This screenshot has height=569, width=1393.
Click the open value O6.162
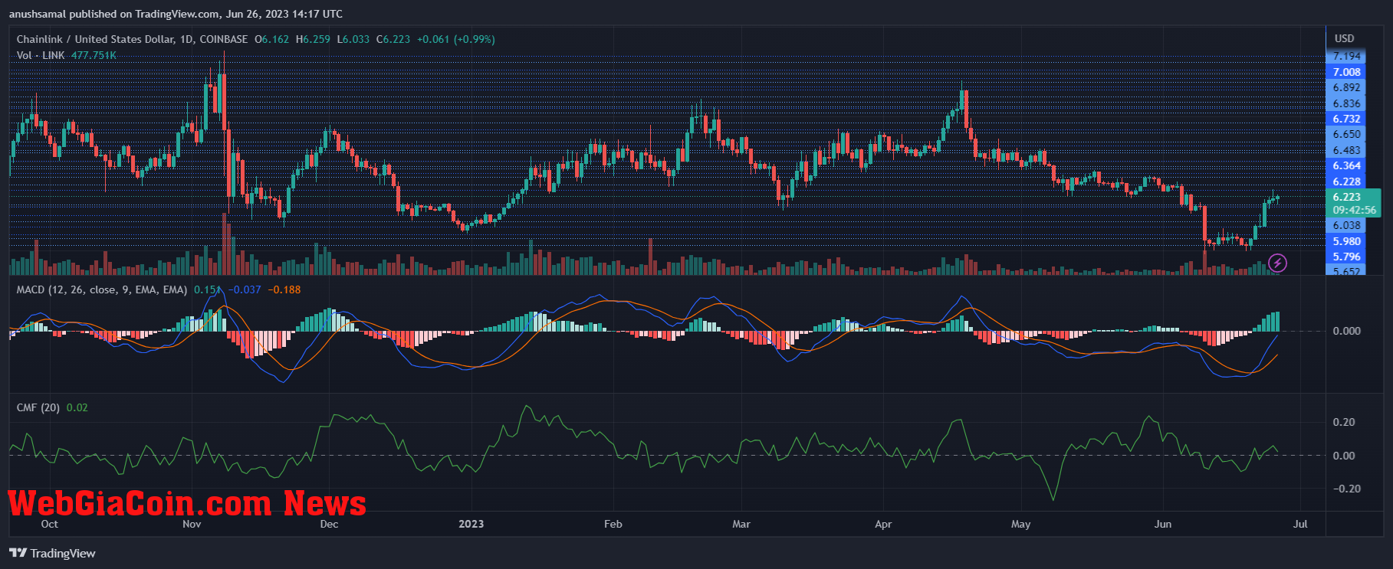click(x=272, y=39)
